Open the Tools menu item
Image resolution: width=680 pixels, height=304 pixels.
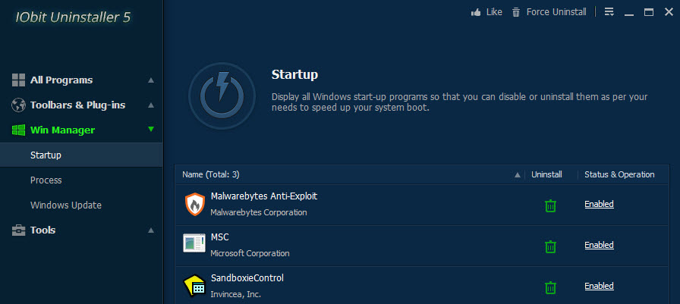pyautogui.click(x=43, y=230)
